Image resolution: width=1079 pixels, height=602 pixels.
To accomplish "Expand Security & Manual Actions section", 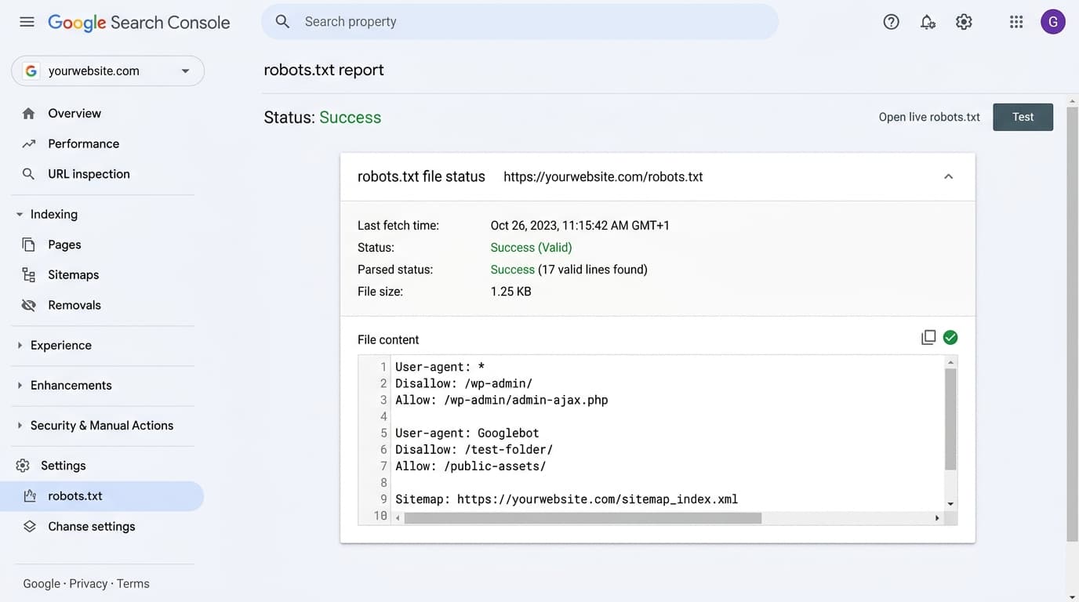I will point(20,426).
